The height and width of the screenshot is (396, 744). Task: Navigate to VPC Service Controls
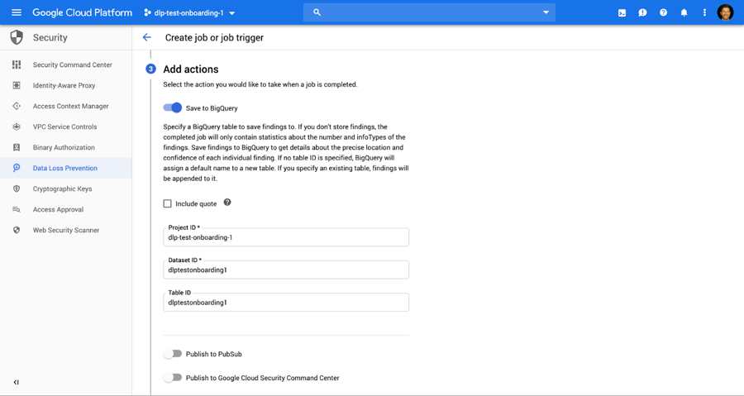(x=64, y=126)
